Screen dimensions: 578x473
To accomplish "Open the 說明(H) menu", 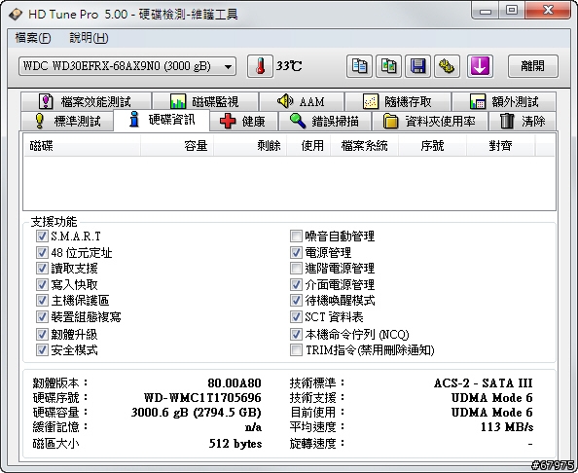I will [x=89, y=38].
